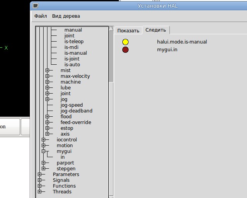Expand the max-velocity tree node

click(x=47, y=76)
